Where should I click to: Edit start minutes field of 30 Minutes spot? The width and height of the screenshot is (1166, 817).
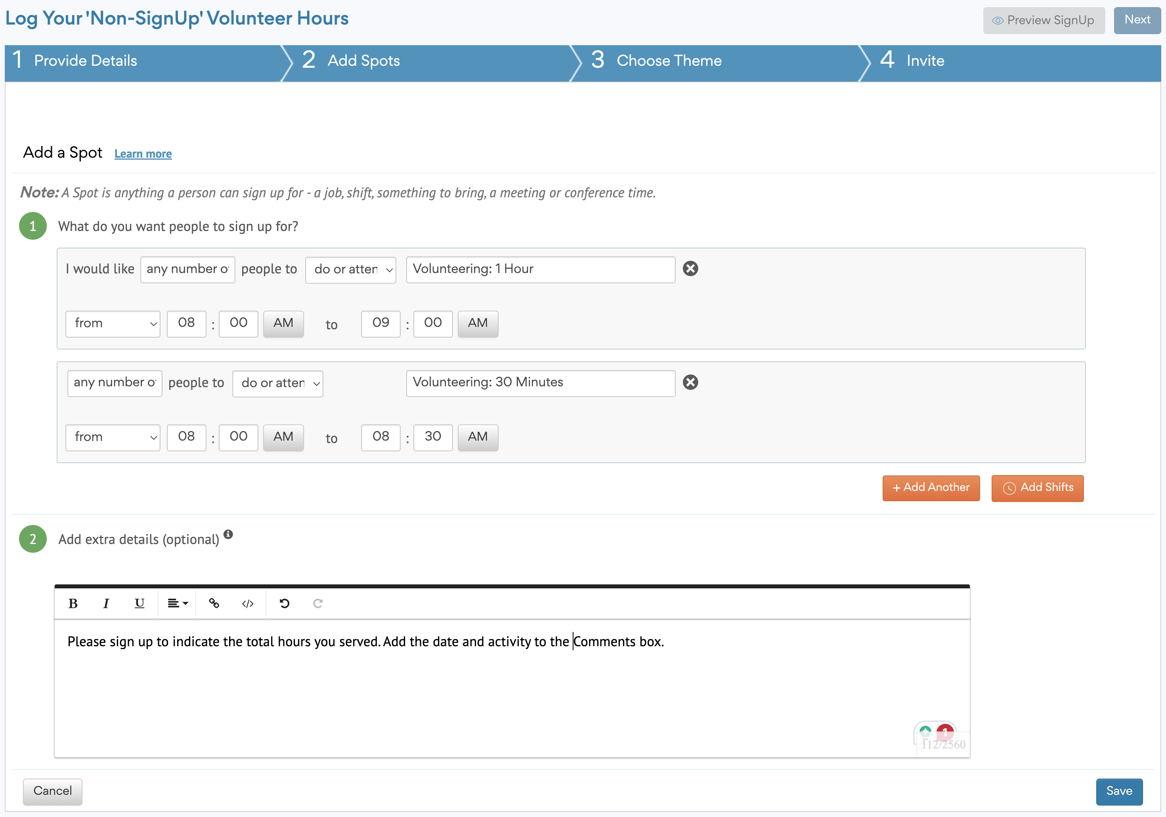(239, 438)
